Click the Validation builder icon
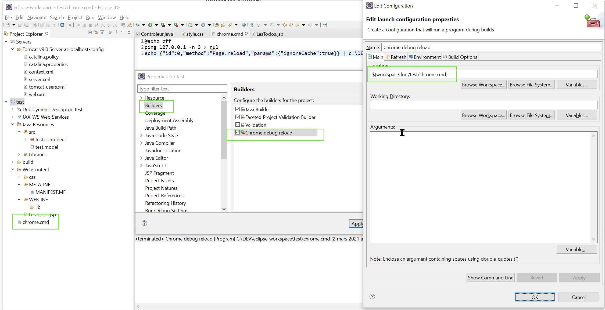This screenshot has width=605, height=310. tap(242, 125)
